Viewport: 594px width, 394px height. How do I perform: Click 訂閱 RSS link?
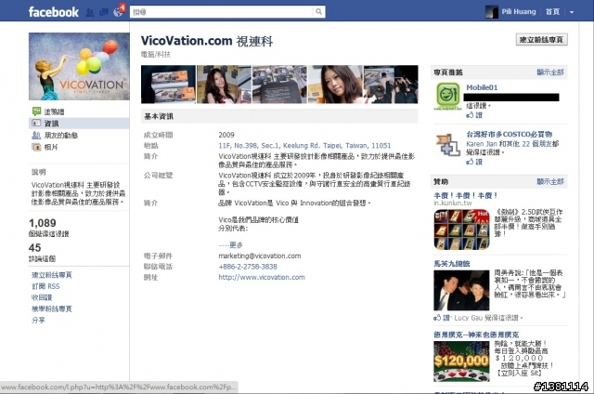45,286
